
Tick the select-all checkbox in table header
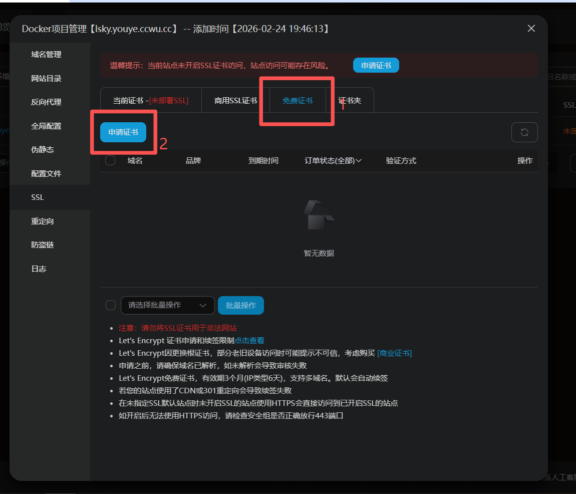pos(111,160)
